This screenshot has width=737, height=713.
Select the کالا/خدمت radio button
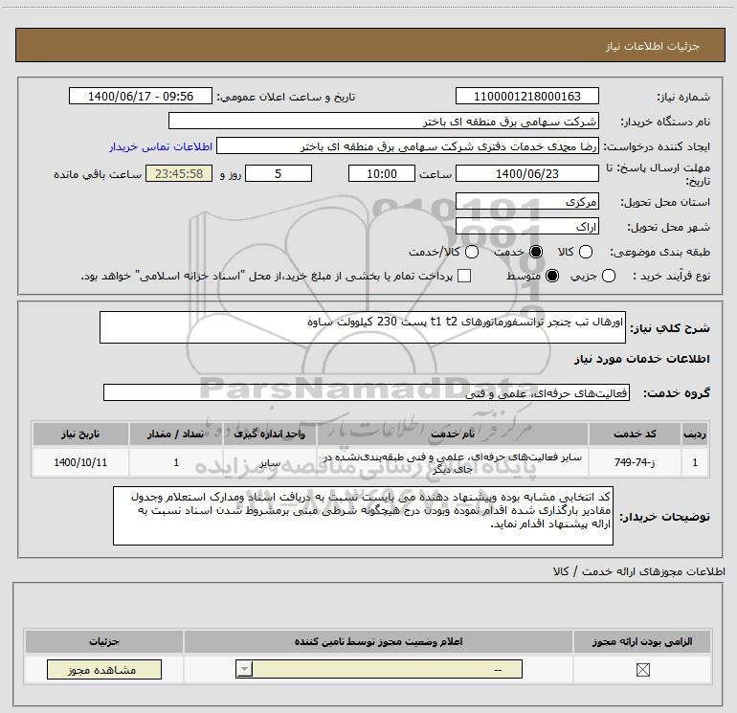point(472,252)
